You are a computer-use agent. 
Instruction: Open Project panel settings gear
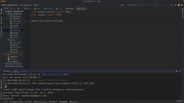18,9
